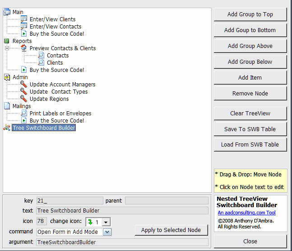Select the Clients child node text
Screen dimensions: 292x251
coord(55,63)
